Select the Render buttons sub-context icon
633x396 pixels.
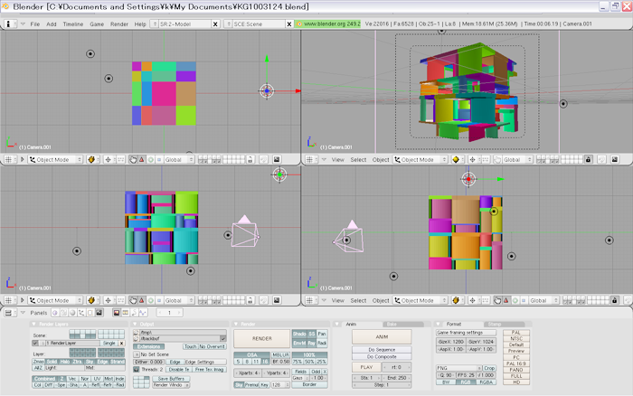117,313
